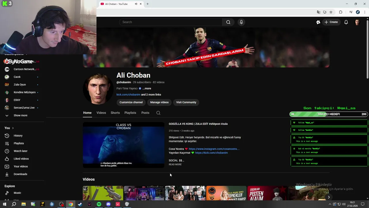This screenshot has height=208, width=369.
Task: Open a new Chrome tab
Action: pyautogui.click(x=148, y=4)
